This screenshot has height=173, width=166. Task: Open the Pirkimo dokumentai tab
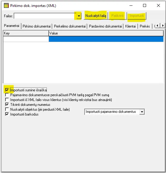(x=37, y=26)
